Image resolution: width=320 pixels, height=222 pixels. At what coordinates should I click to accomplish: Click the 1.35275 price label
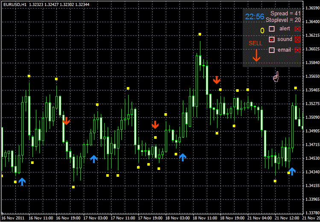point(312,104)
